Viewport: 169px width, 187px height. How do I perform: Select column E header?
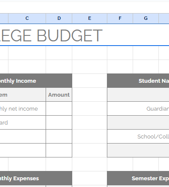[x=90, y=18]
